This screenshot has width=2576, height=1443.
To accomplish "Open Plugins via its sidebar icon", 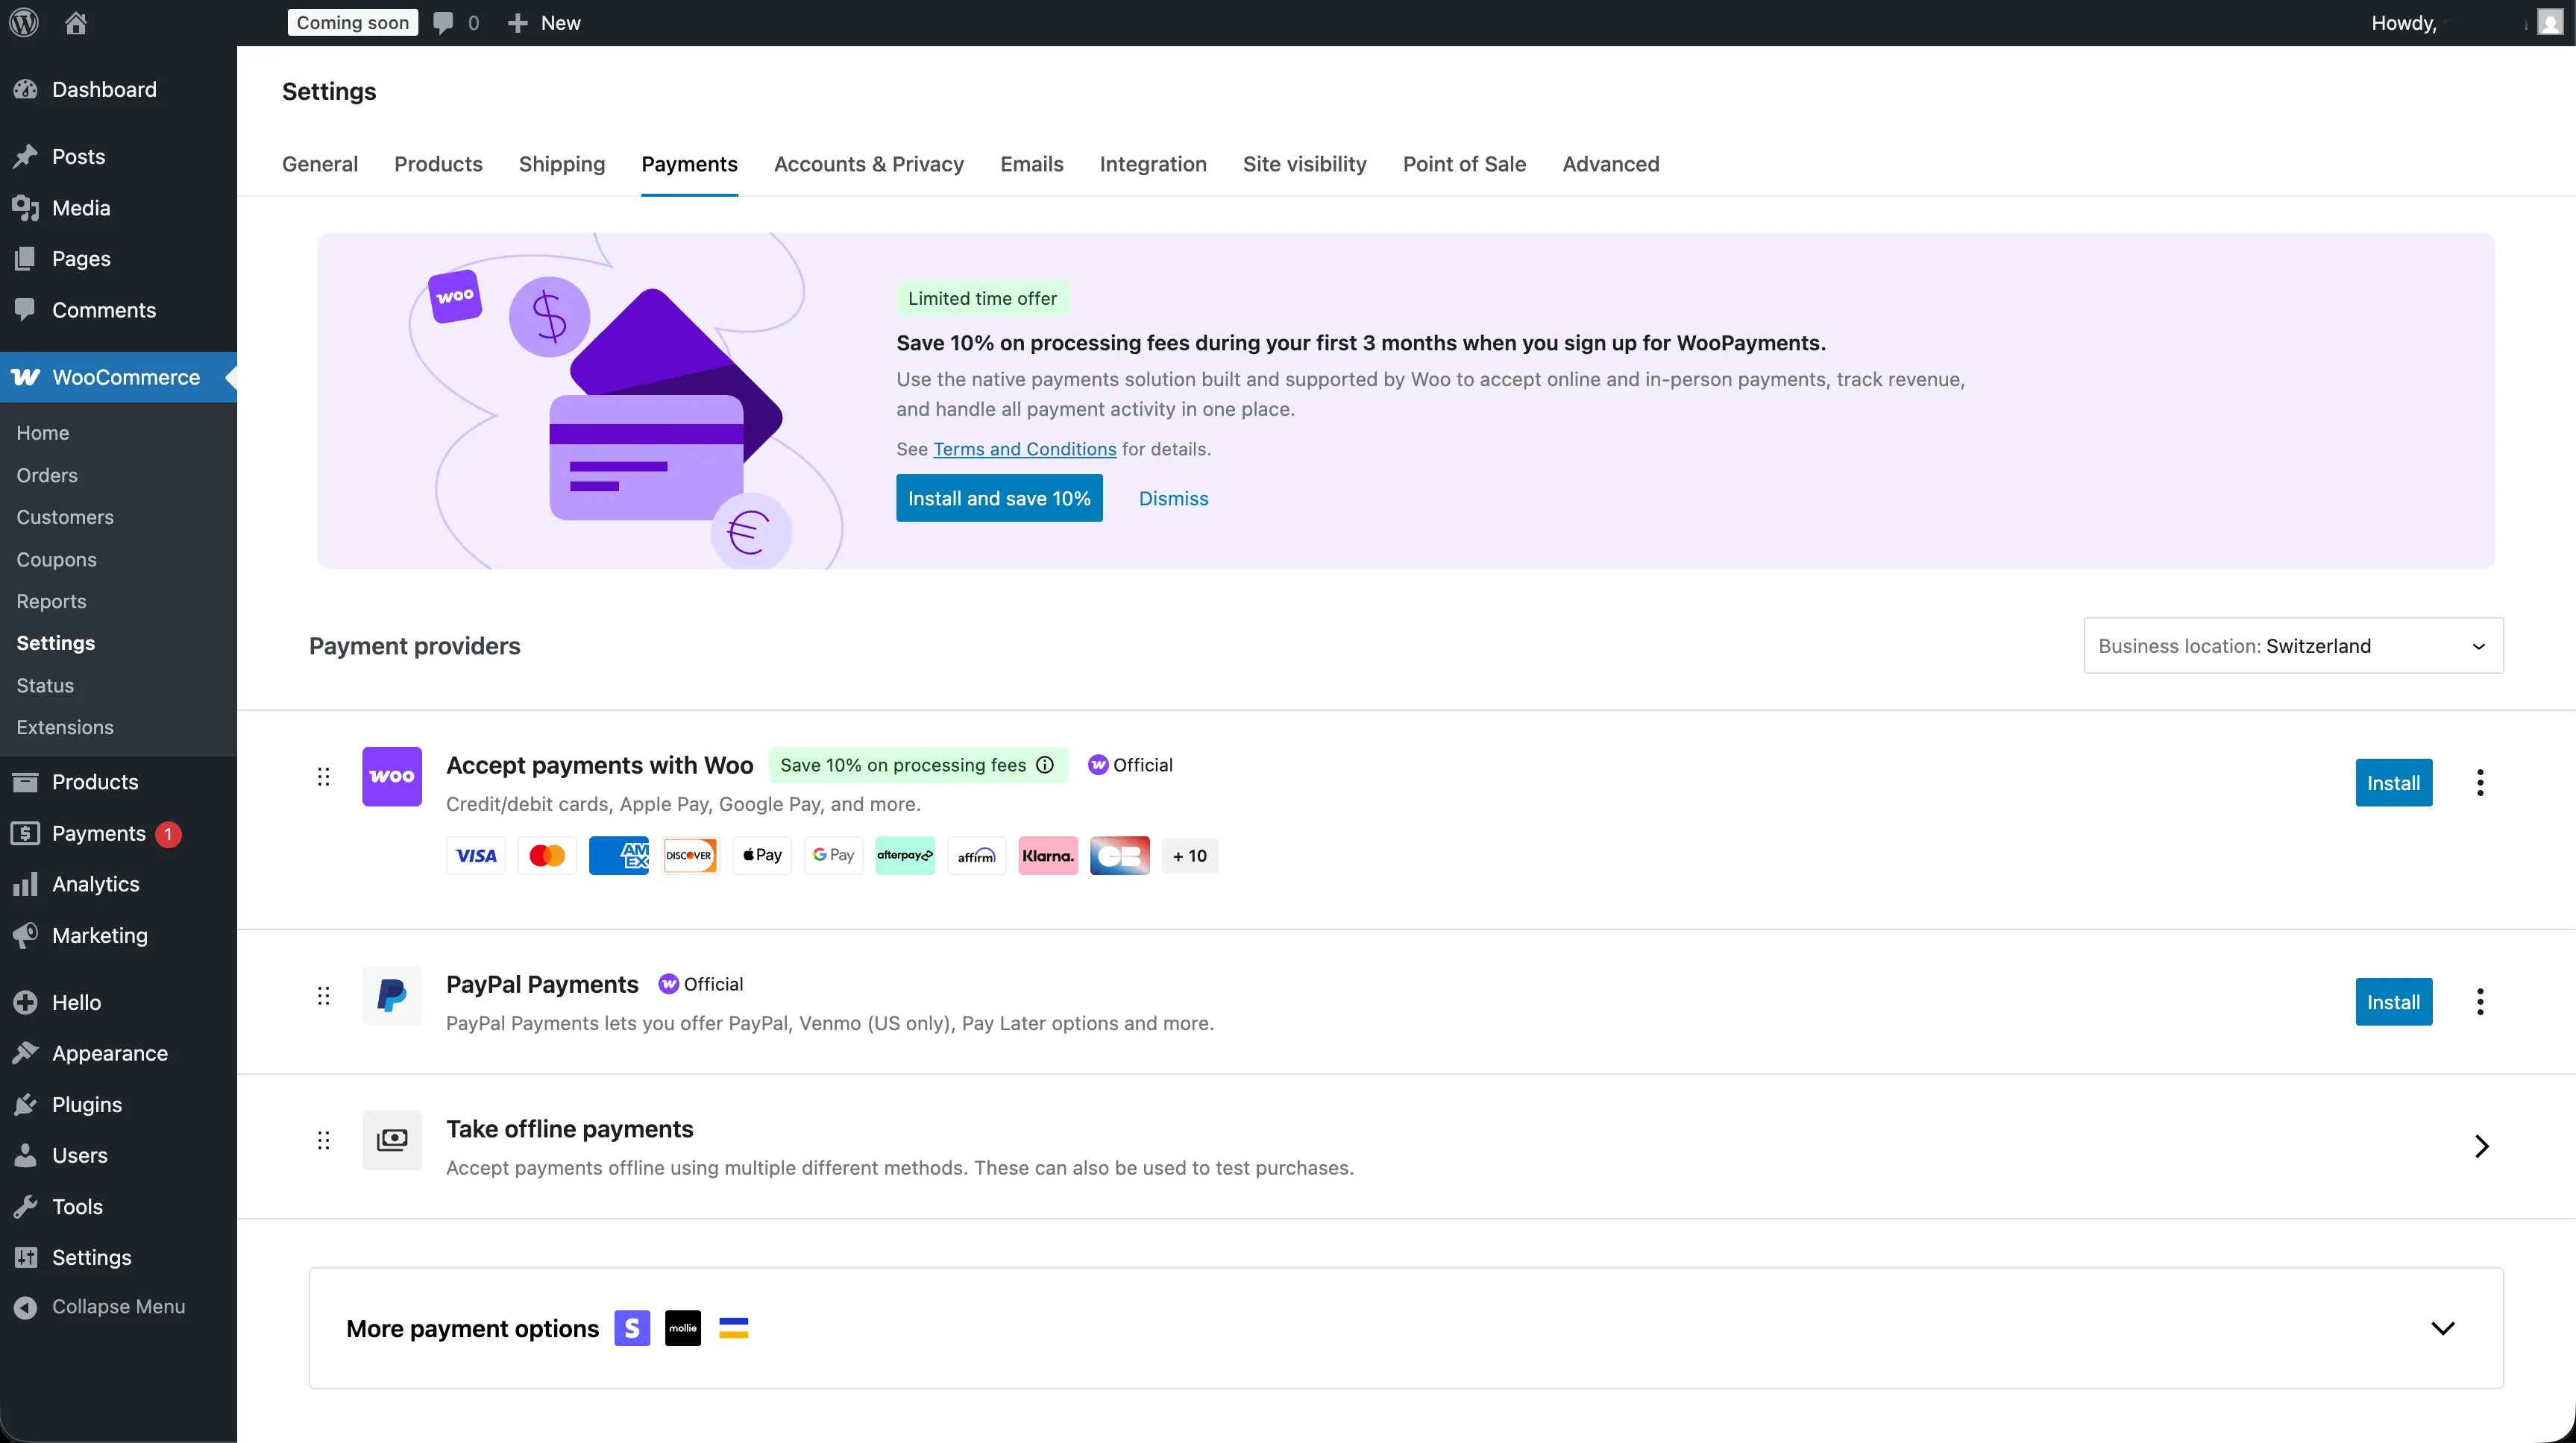I will (x=27, y=1104).
